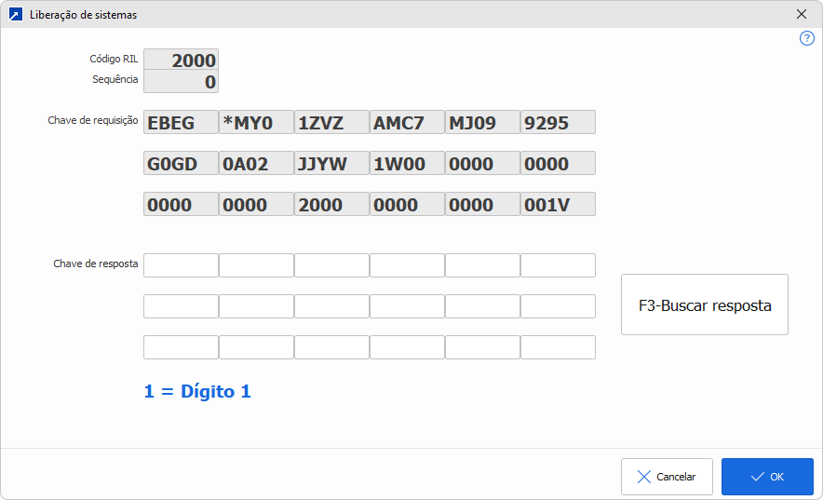Close the Liberação de sistemas dialog
The image size is (823, 500).
(801, 15)
